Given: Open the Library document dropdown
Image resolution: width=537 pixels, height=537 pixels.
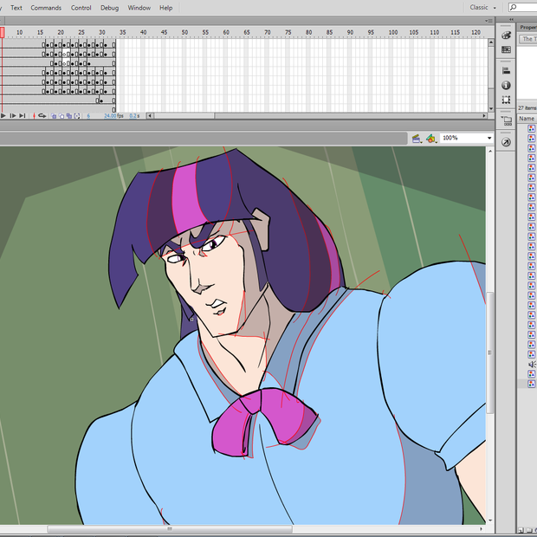Looking at the screenshot, I should pos(527,39).
